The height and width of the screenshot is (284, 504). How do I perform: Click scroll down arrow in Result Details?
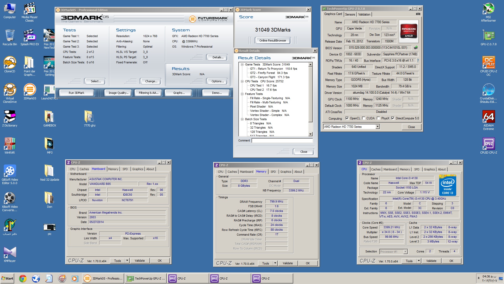click(x=311, y=134)
